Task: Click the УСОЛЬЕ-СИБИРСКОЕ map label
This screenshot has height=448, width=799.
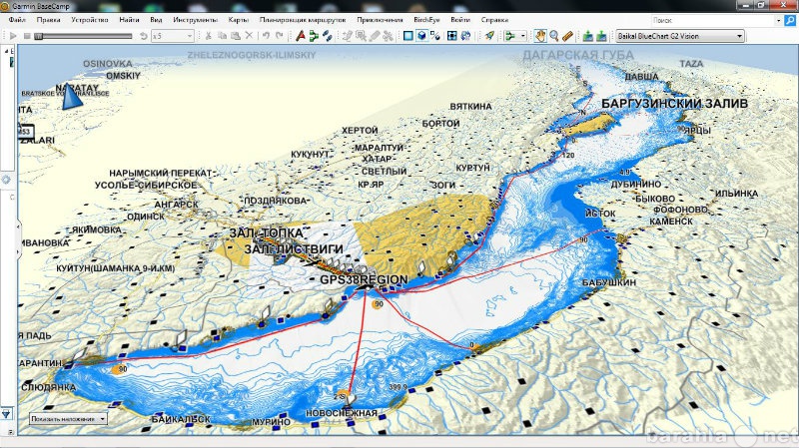Action: pyautogui.click(x=146, y=185)
